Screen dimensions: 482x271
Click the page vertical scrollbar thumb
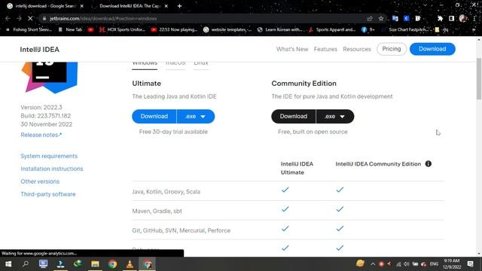point(479,78)
